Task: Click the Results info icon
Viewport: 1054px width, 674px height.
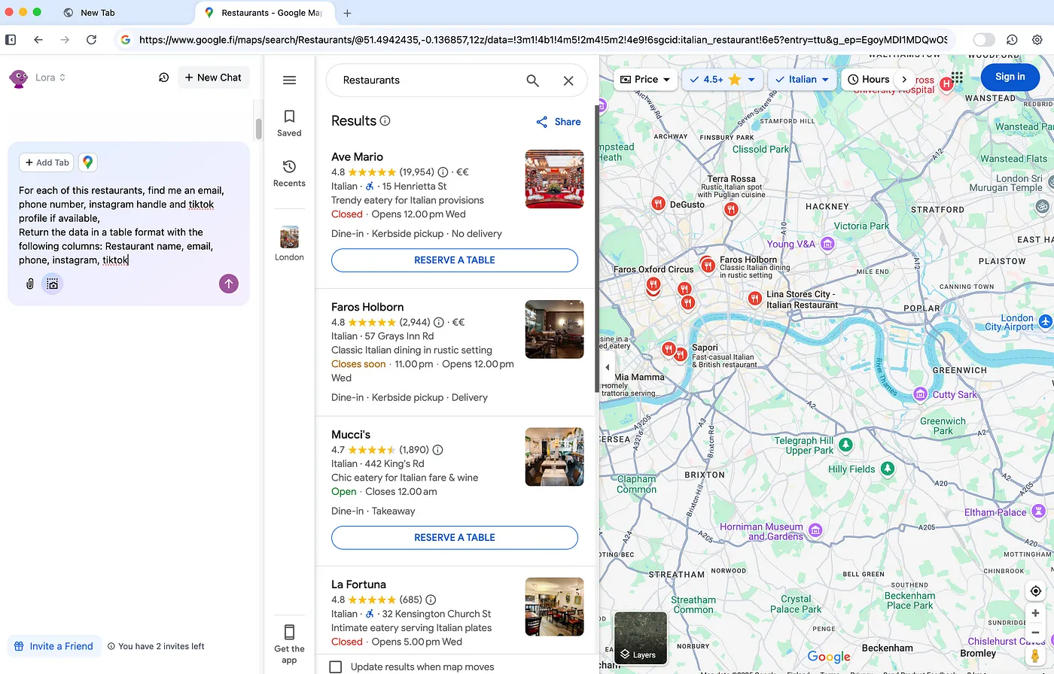Action: point(385,121)
